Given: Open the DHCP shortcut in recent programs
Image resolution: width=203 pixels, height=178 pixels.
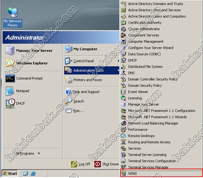Looking at the screenshot, I should tap(32, 103).
